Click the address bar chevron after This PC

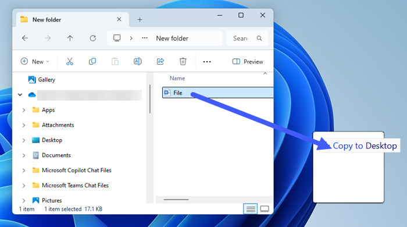[131, 38]
